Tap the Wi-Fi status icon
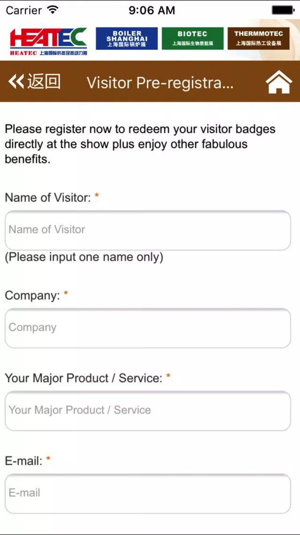The image size is (300, 535). [53, 10]
